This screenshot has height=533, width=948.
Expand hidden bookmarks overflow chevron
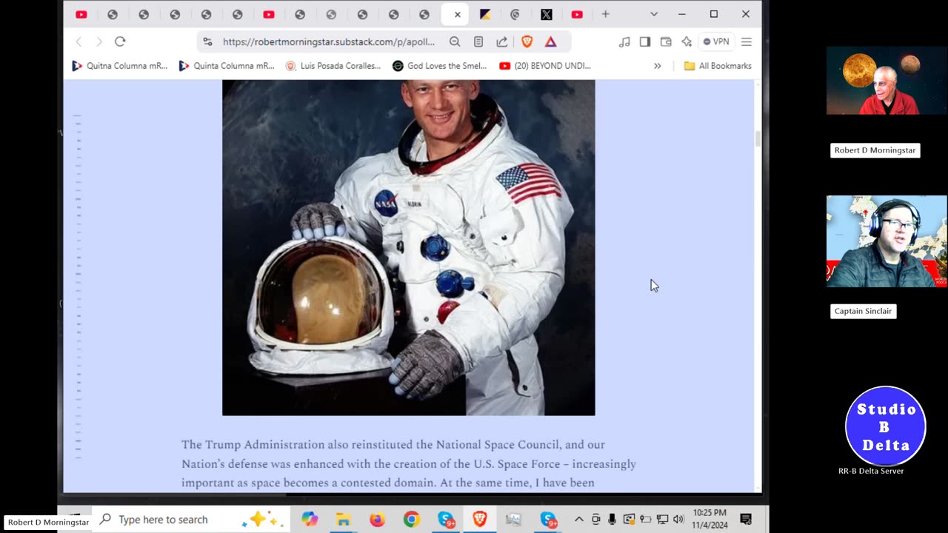pyautogui.click(x=657, y=66)
